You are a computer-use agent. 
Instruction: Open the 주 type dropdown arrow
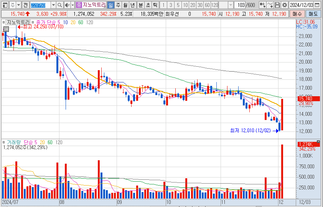[x=19, y=5]
